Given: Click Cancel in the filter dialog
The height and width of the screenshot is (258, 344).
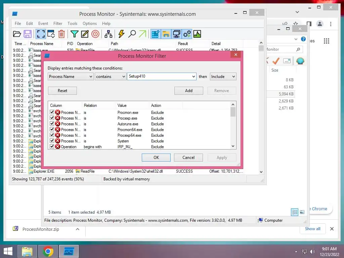Looking at the screenshot, I should pyautogui.click(x=188, y=158).
